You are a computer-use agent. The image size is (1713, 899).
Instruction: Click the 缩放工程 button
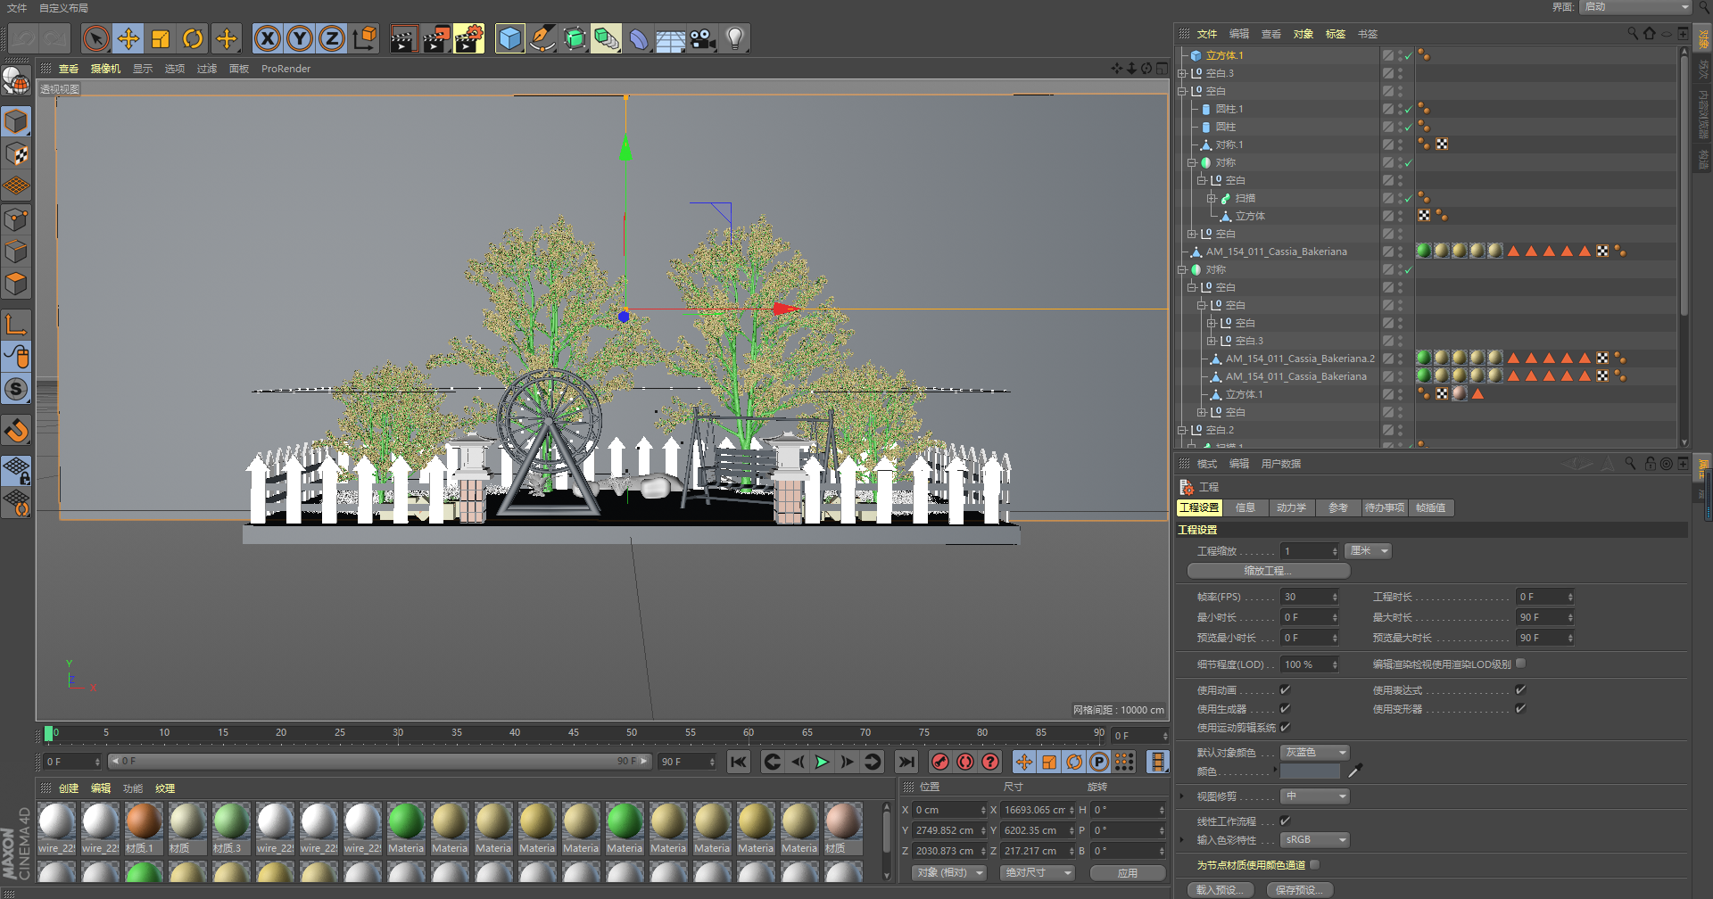click(1268, 571)
